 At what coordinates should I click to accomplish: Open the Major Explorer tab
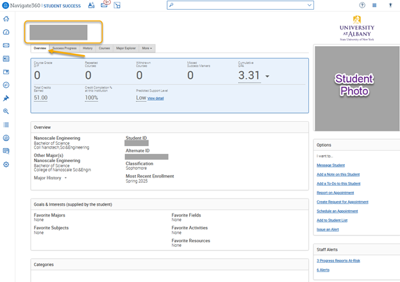pyautogui.click(x=127, y=48)
